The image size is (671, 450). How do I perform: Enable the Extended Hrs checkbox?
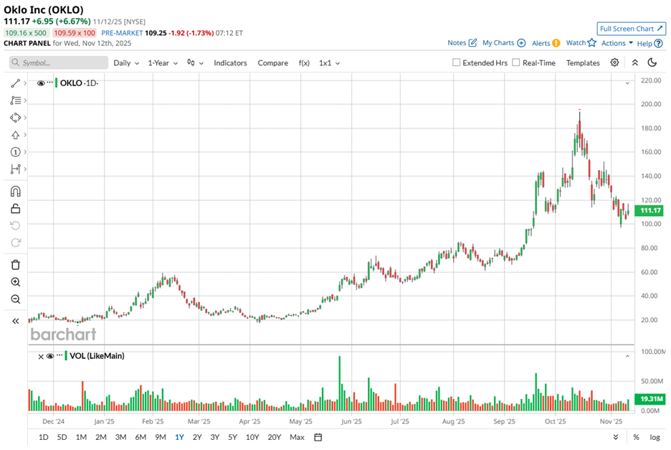456,62
